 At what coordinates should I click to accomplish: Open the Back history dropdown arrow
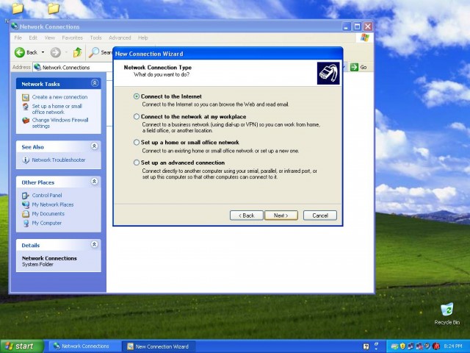pyautogui.click(x=43, y=52)
